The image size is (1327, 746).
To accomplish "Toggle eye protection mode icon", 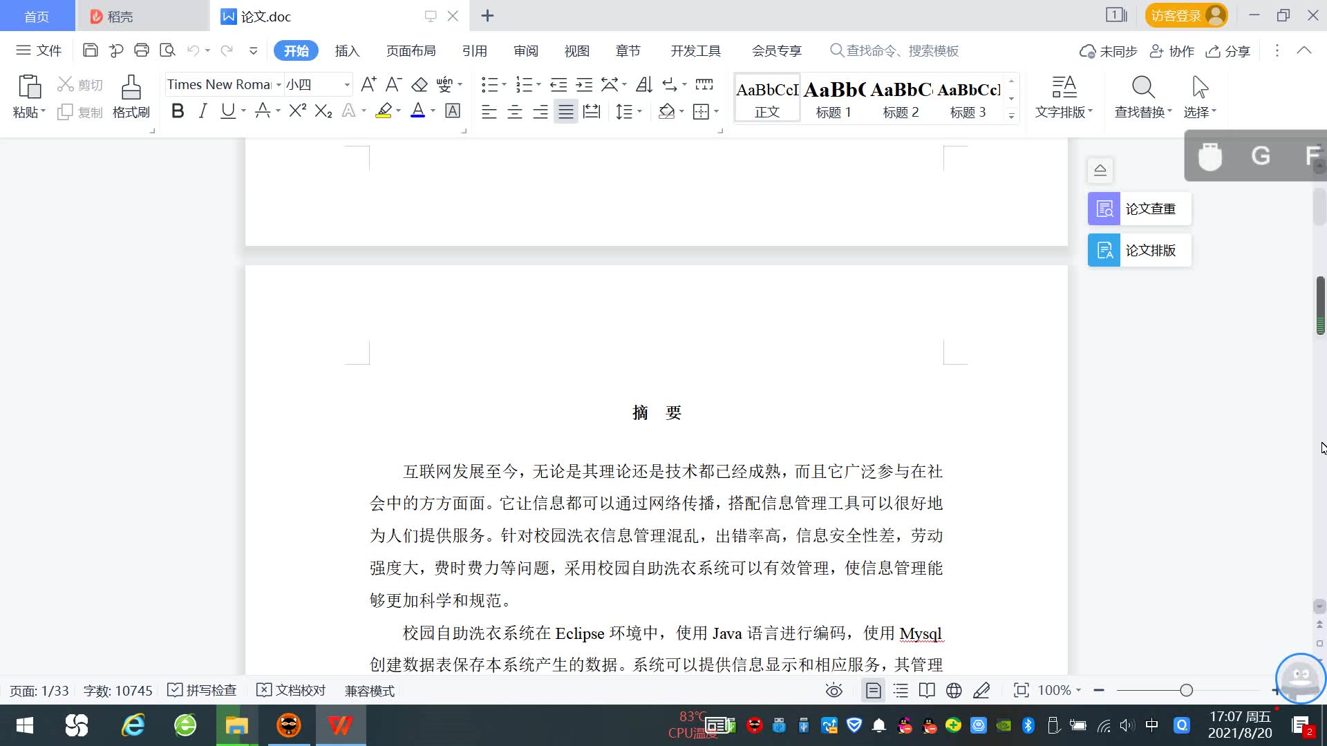I will tap(834, 690).
